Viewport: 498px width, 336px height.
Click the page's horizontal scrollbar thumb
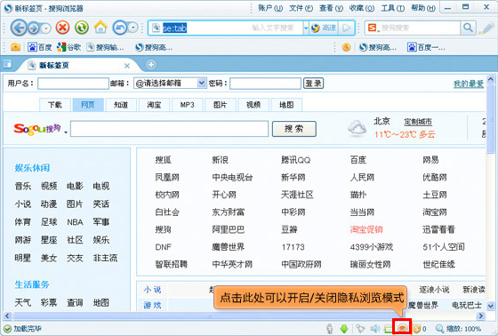[x=209, y=316]
